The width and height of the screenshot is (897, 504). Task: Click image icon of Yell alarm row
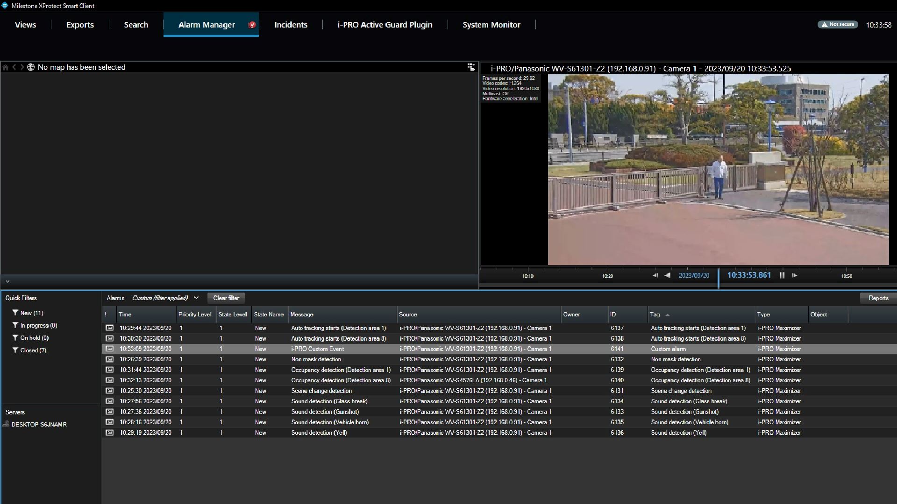pos(109,433)
